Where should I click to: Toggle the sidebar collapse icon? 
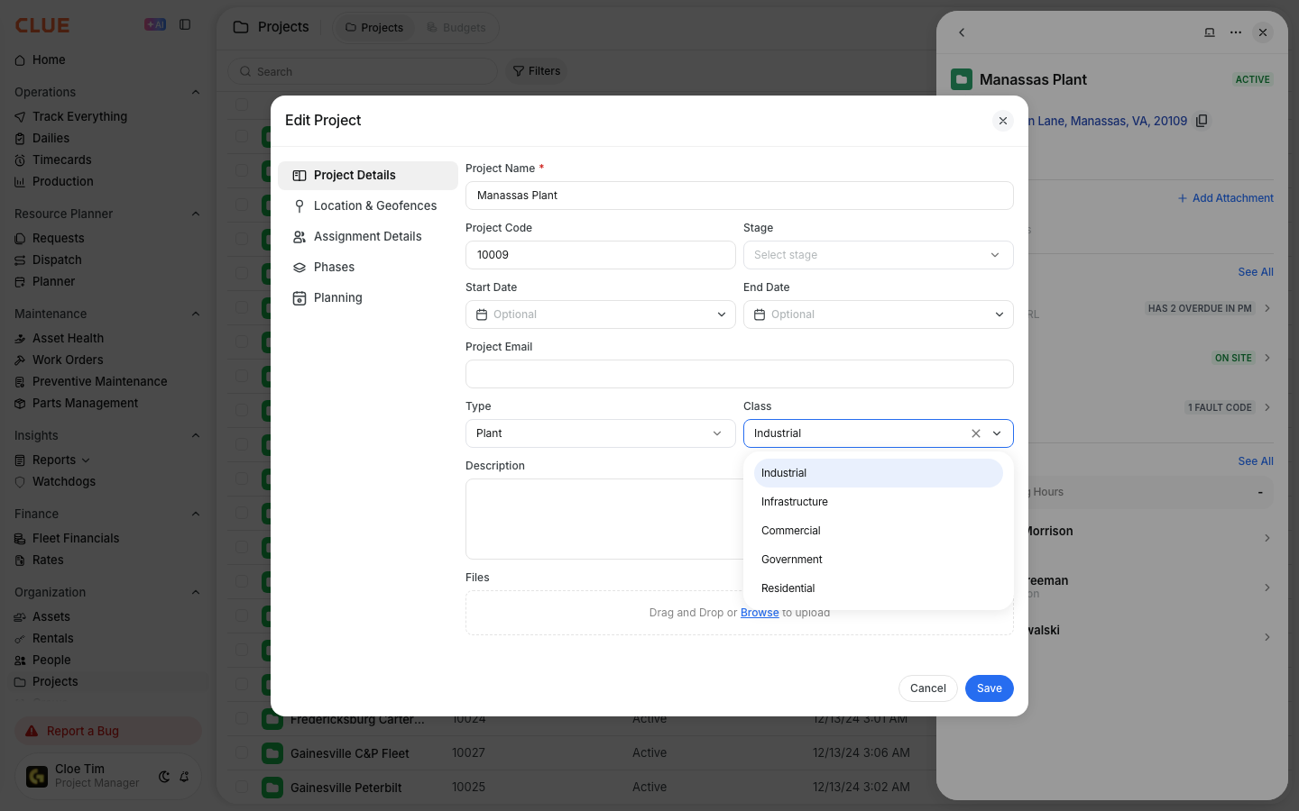tap(185, 24)
